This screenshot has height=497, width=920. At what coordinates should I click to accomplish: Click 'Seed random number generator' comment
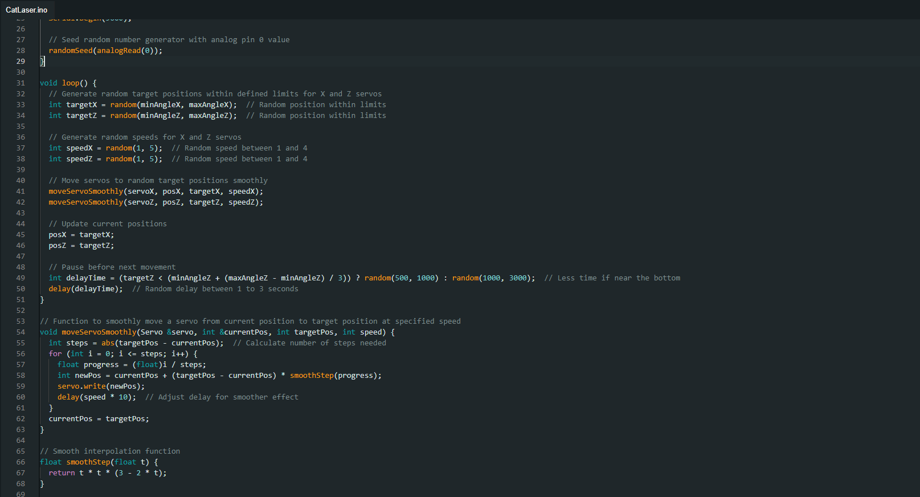click(x=169, y=40)
